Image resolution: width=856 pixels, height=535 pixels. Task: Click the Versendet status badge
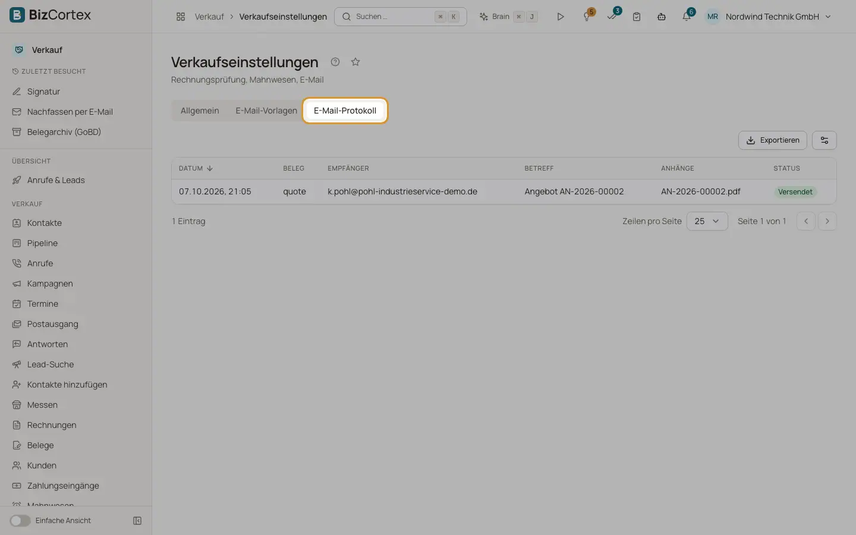795,192
